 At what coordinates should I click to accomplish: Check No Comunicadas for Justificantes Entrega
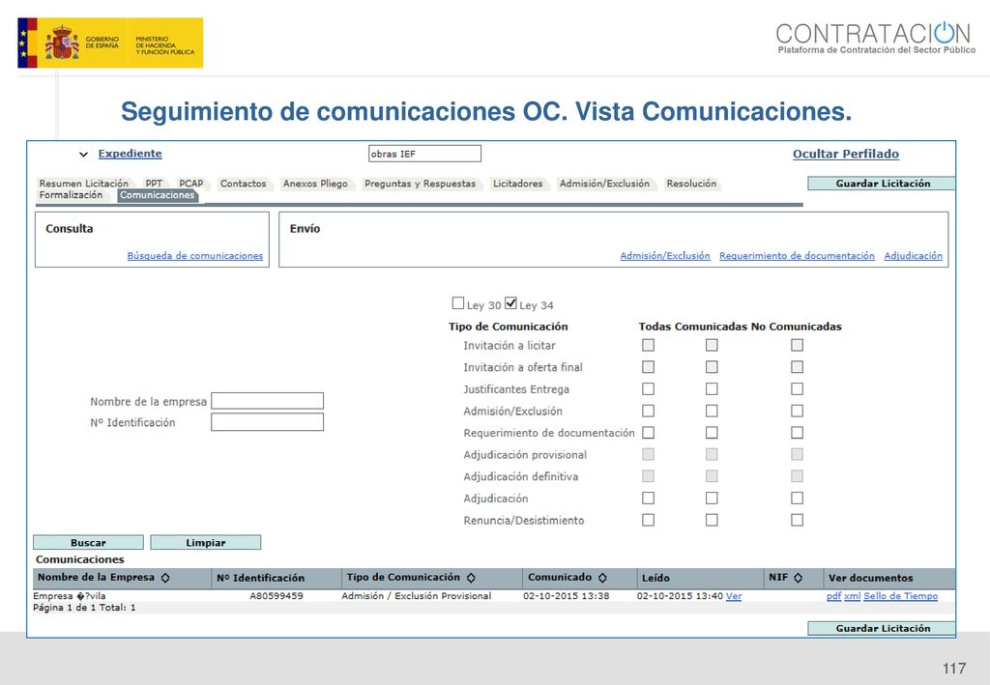798,389
